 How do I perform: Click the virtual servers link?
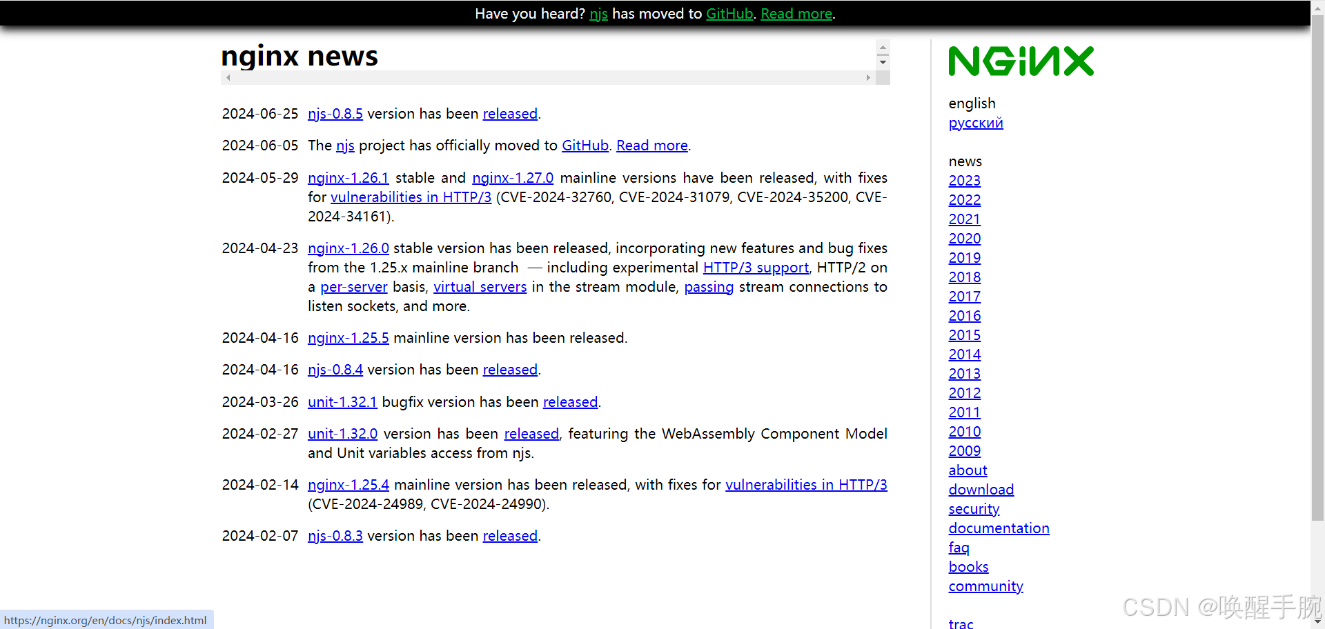[x=480, y=287]
